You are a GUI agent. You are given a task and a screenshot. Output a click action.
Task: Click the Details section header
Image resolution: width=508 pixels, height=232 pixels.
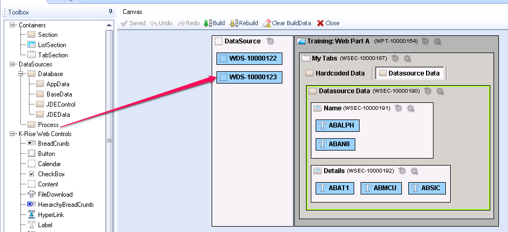(334, 170)
